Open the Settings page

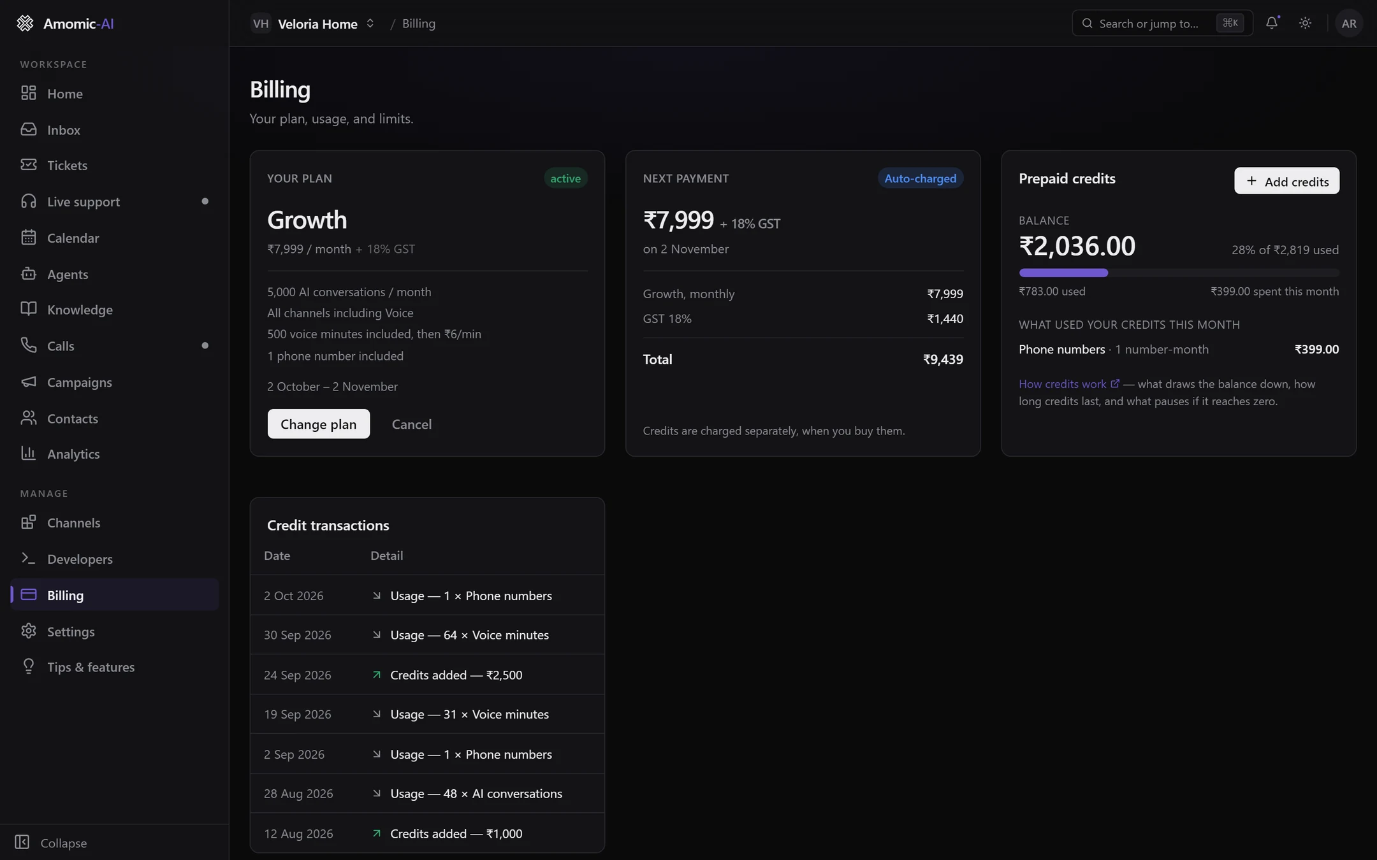tap(115, 632)
